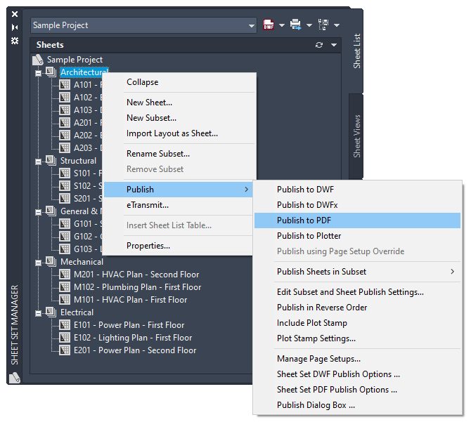Expand the Publish Sheets in Subset submenu
This screenshot has height=422, width=471.
pyautogui.click(x=357, y=272)
